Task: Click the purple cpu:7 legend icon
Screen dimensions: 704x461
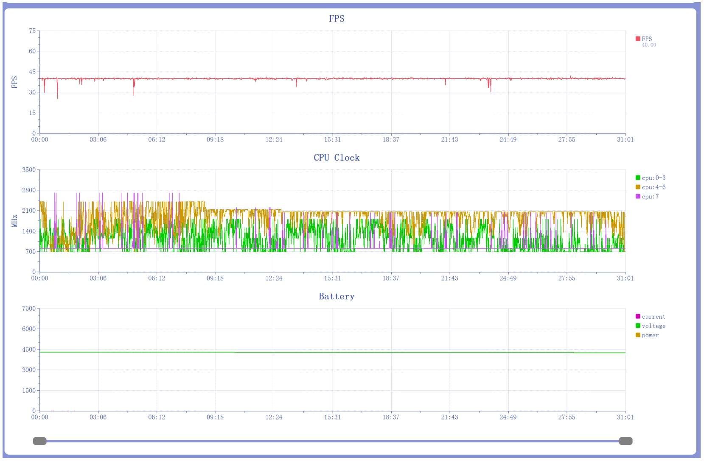Action: [x=637, y=197]
